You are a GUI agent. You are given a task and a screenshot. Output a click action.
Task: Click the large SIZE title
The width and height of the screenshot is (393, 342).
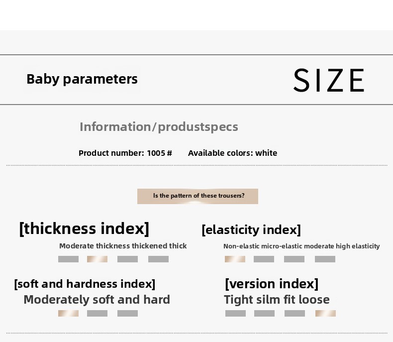(329, 80)
